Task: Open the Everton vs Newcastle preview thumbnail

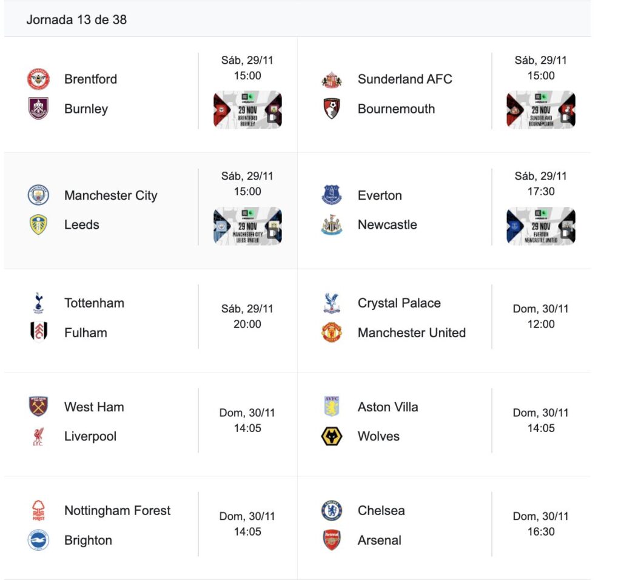Action: 541,226
